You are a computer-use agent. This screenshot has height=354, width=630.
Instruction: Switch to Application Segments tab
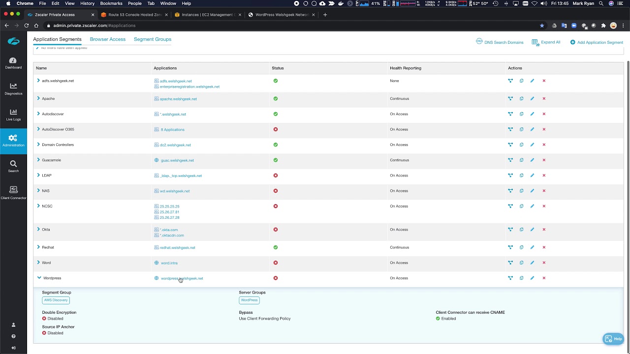click(x=57, y=39)
